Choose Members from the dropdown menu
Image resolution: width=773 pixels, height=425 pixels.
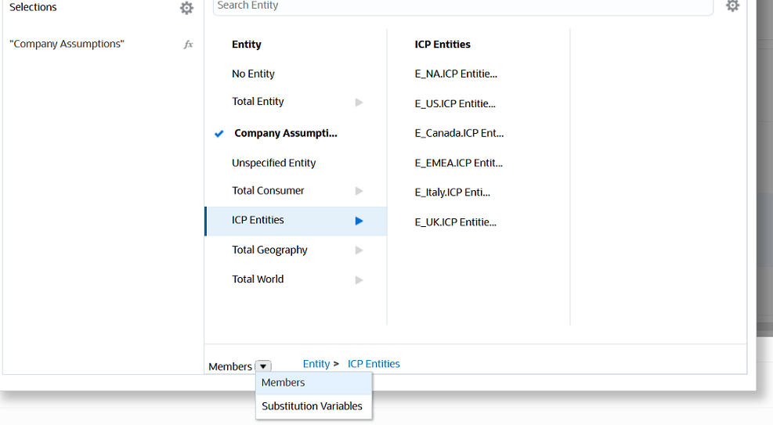pyautogui.click(x=284, y=383)
